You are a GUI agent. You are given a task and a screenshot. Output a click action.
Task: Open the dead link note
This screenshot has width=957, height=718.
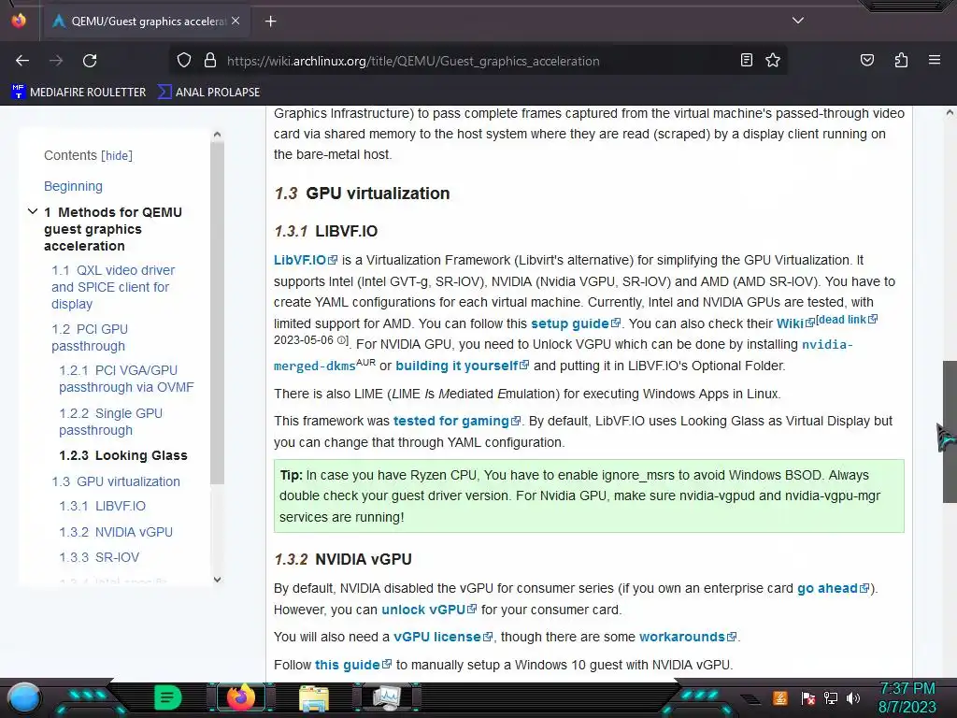pos(847,320)
